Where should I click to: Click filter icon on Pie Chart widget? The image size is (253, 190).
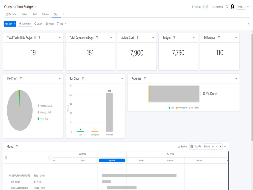21,78
